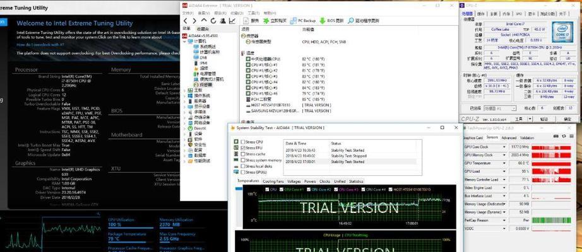Enable the Stress GPU(s) checkbox
Screen dimensions: 582x252
(243, 173)
